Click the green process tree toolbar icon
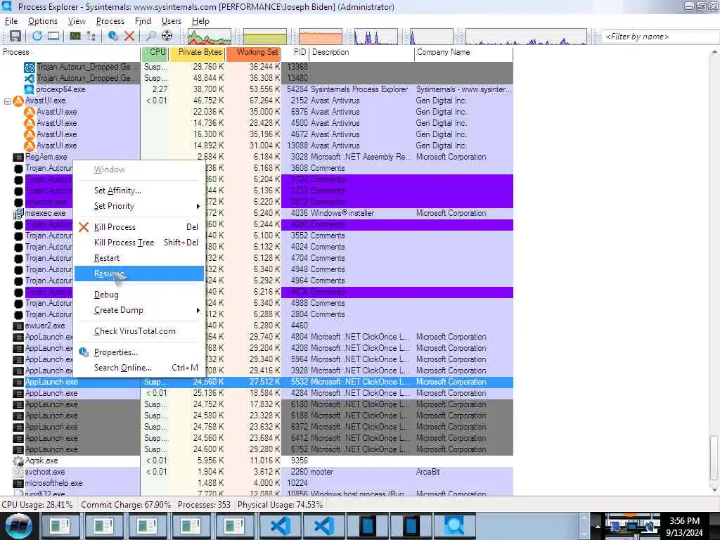This screenshot has width=720, height=540. (x=75, y=36)
